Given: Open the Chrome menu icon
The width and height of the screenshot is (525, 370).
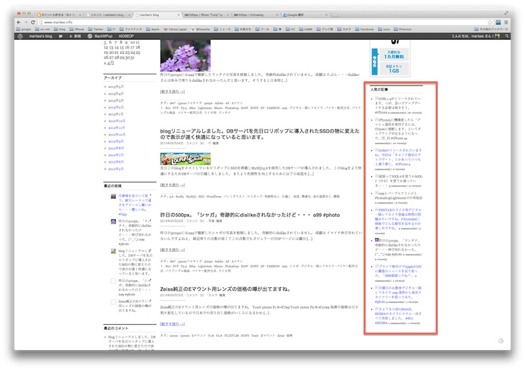Looking at the screenshot, I should pos(506,22).
